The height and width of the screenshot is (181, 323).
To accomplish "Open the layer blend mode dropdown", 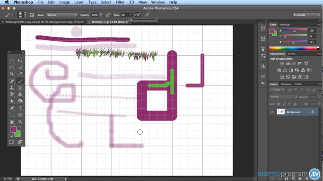I will [x=284, y=97].
